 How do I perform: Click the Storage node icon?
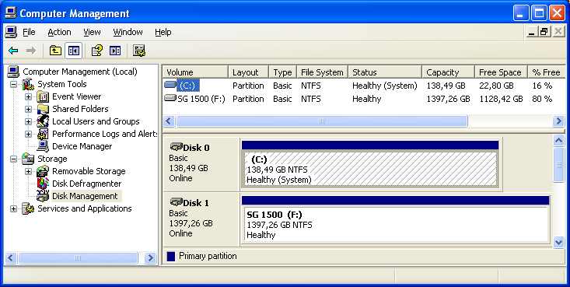tap(28, 159)
